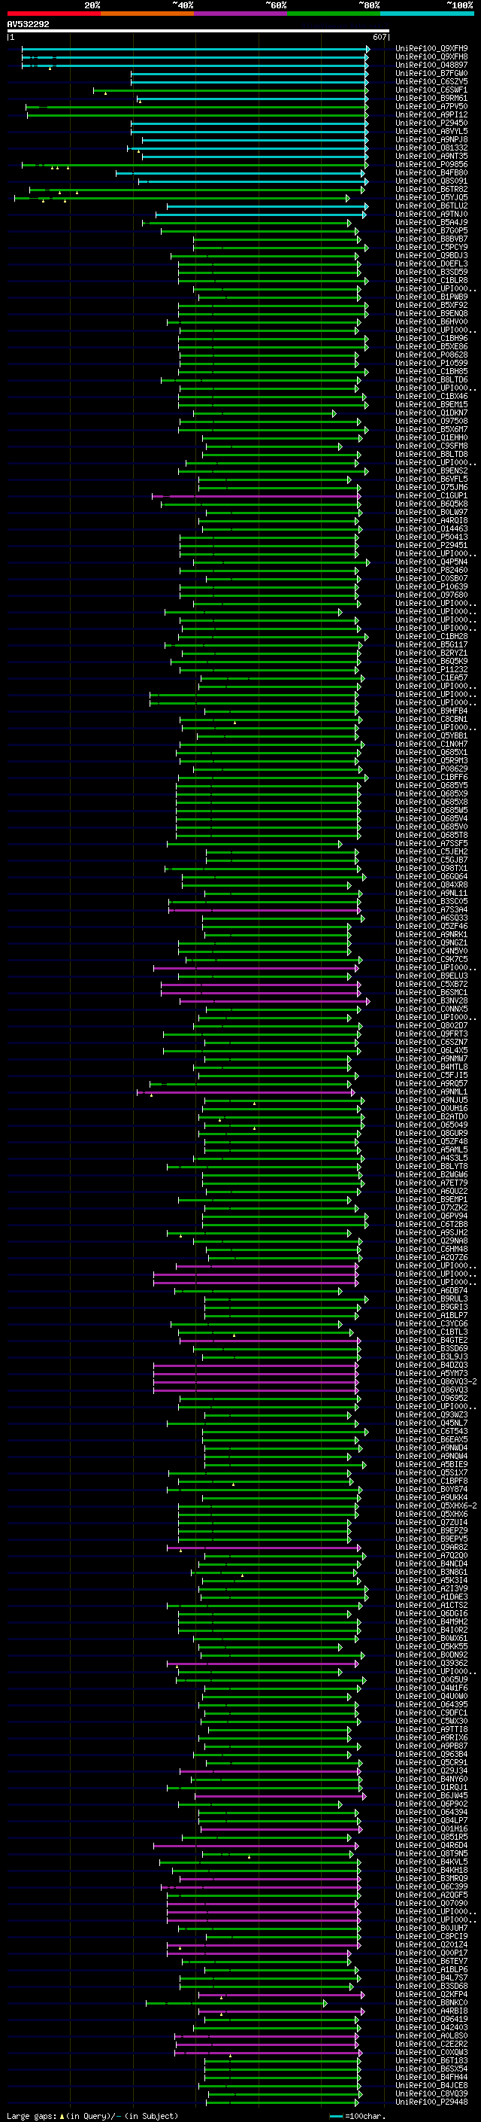Click the =100char. scale legend

pyautogui.click(x=357, y=2115)
